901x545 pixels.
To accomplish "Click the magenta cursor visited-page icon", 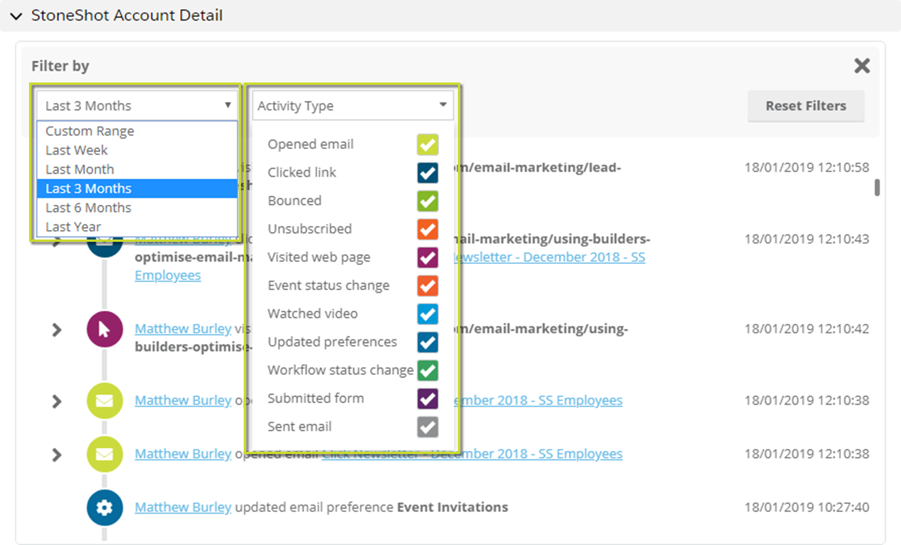I will (x=105, y=329).
